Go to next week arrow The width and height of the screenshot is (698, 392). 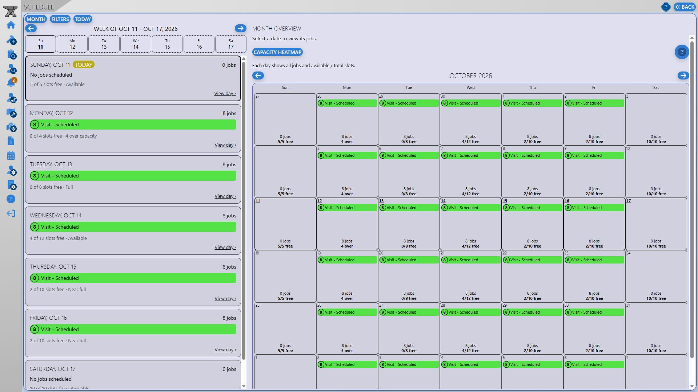[240, 28]
